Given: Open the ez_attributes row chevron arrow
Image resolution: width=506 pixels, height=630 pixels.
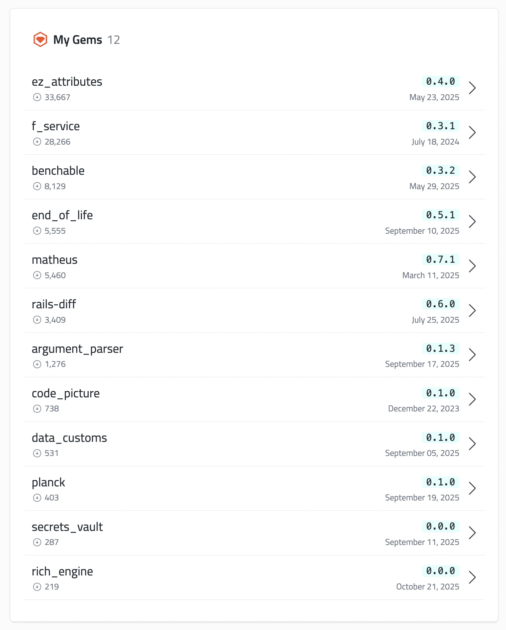Looking at the screenshot, I should tap(472, 88).
